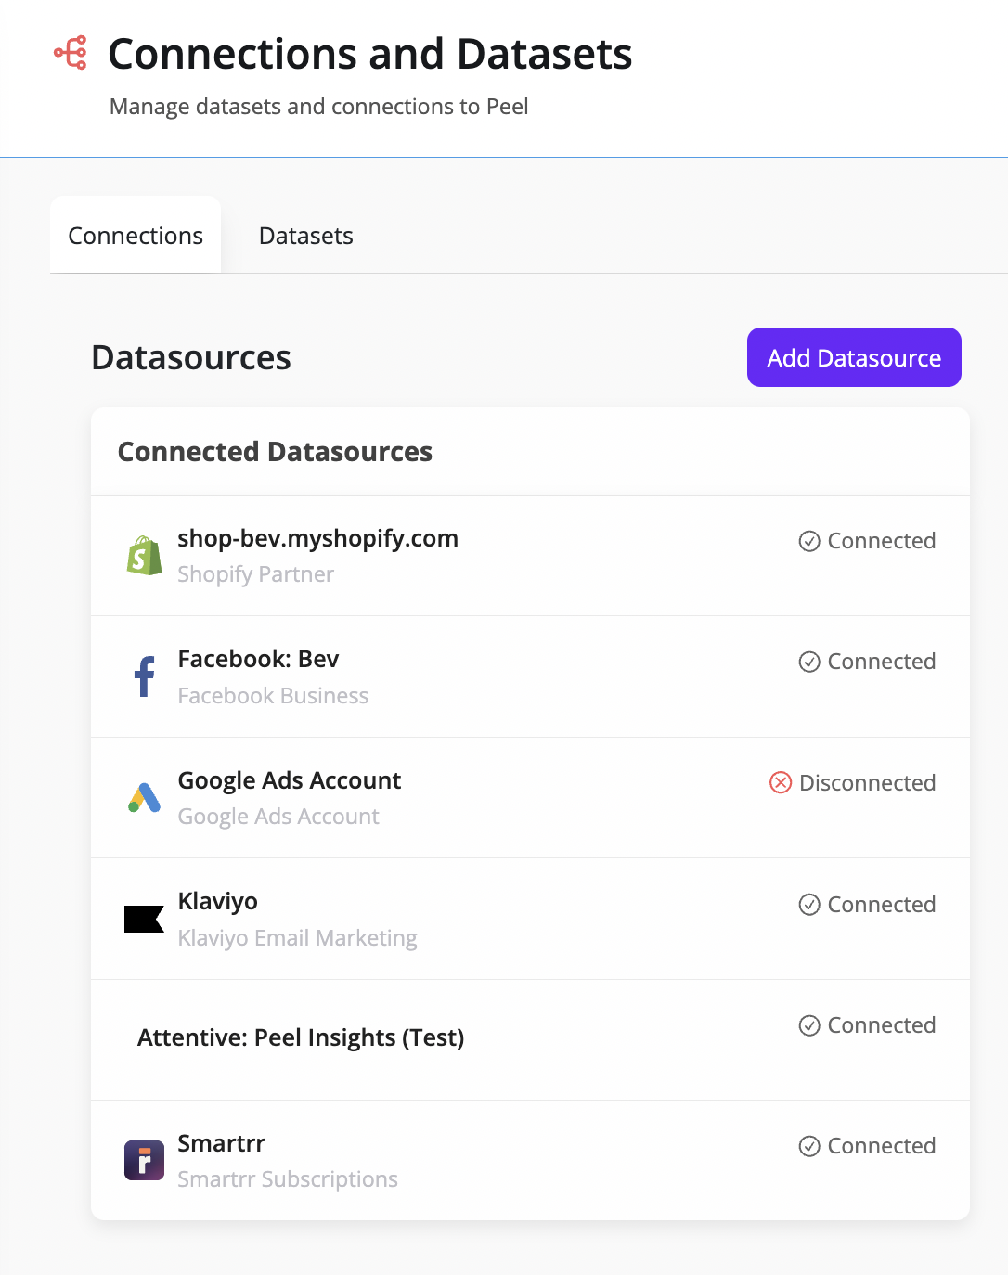Click the Facebook Business subtitle

tap(273, 696)
